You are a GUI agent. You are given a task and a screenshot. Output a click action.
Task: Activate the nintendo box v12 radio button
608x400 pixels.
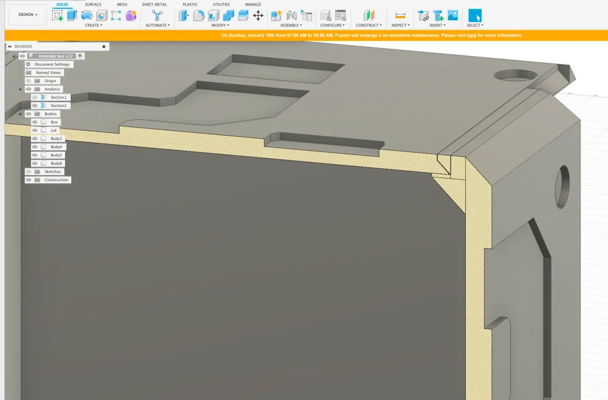point(80,56)
